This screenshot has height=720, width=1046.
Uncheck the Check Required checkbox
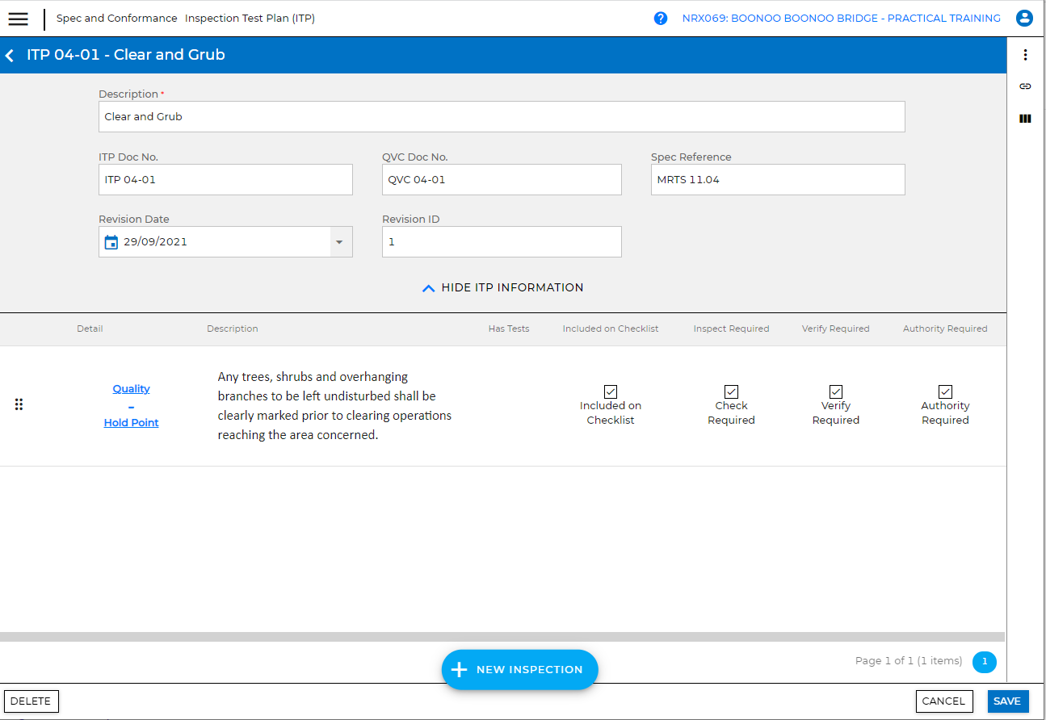pos(731,391)
